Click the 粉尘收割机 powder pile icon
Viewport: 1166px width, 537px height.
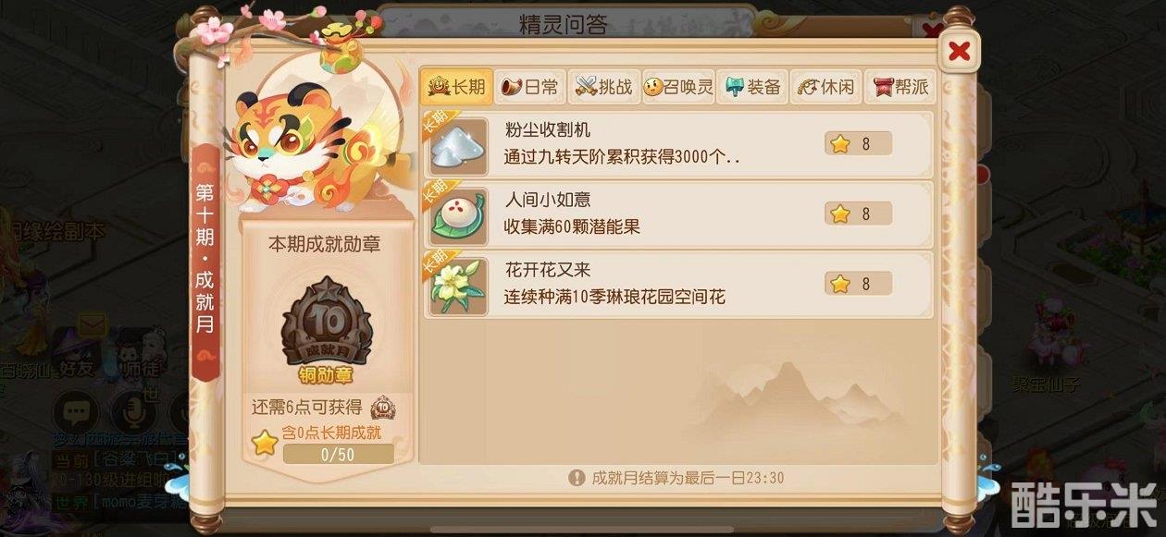point(459,145)
